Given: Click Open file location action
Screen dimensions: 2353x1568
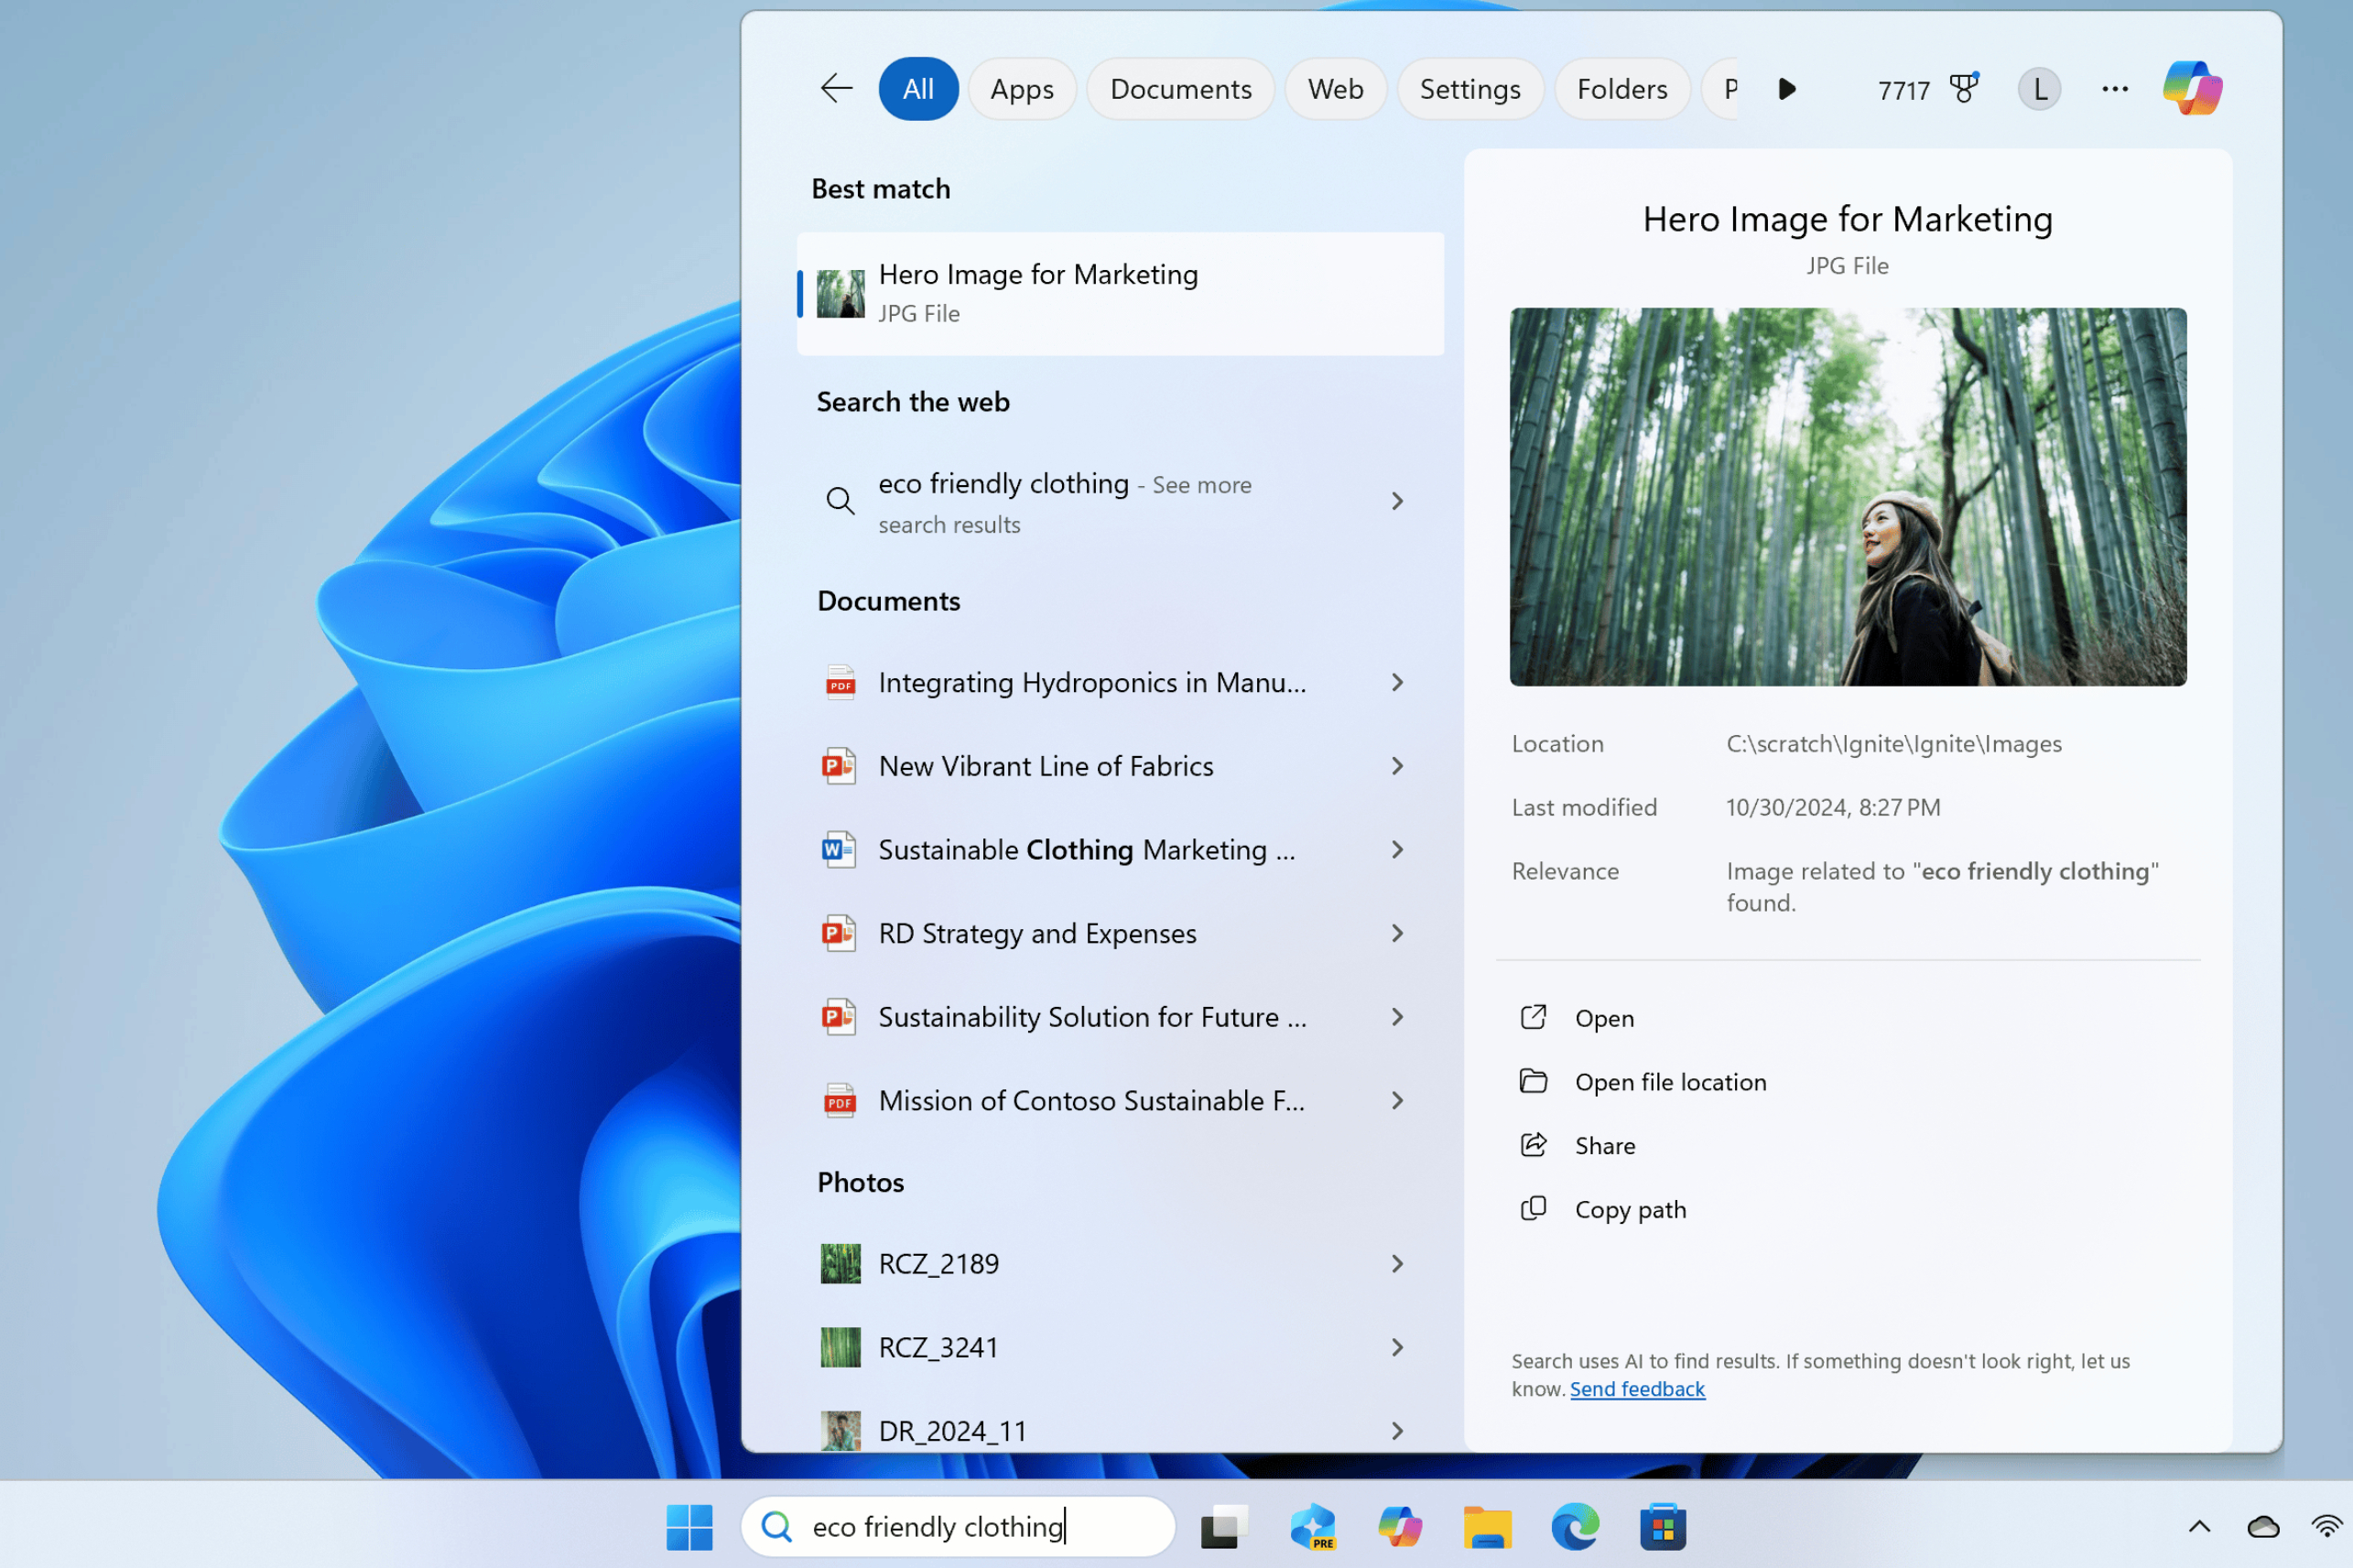Looking at the screenshot, I should coord(1669,1082).
